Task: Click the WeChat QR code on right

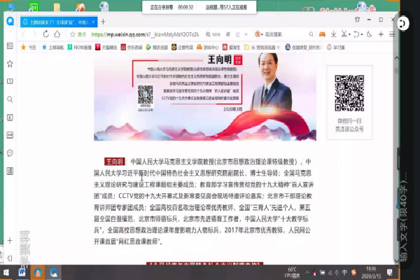Action: (349, 93)
